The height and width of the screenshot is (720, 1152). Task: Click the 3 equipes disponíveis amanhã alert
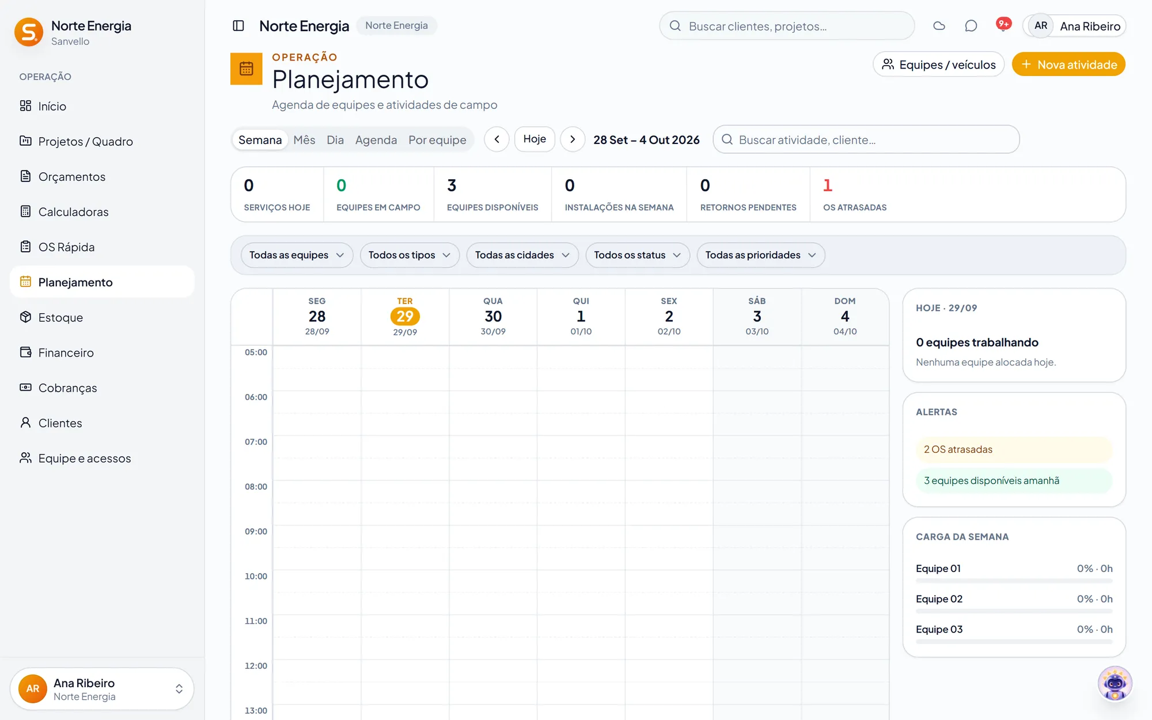coord(1014,480)
